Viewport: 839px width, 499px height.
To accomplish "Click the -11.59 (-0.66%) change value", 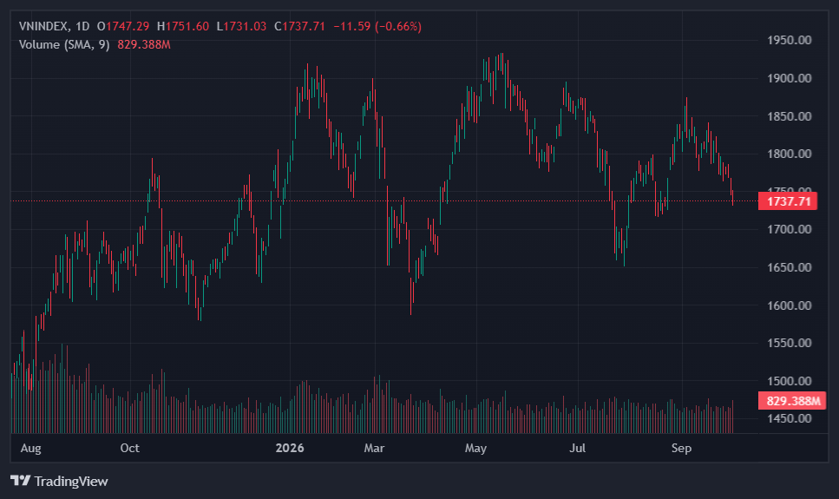I will click(x=377, y=26).
